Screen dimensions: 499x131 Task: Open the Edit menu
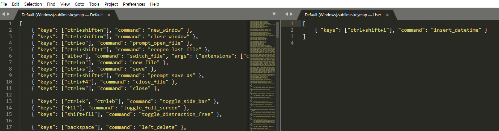pos(16,4)
